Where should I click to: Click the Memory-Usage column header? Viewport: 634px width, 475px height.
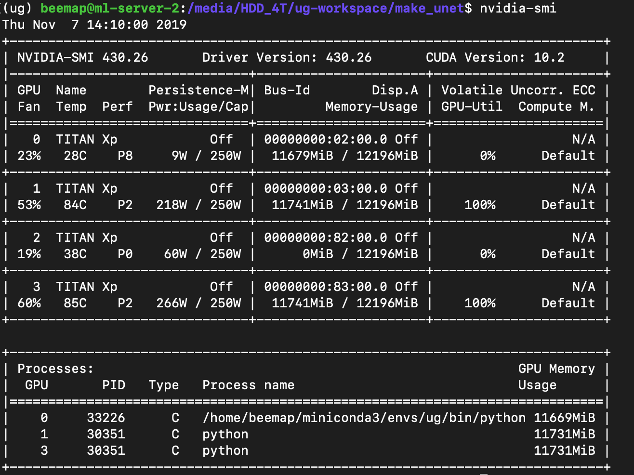[x=372, y=106]
